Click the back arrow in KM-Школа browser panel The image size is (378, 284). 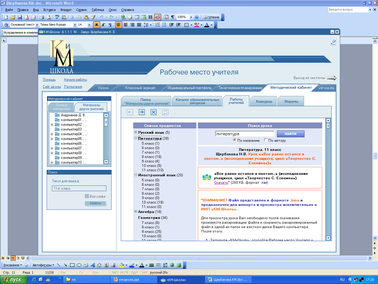(130, 112)
